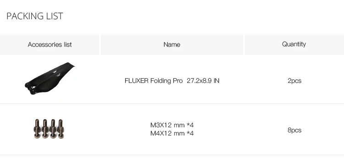Click the FLUXER Folding Pro product name
Image resolution: width=344 pixels, height=168 pixels.
tap(154, 81)
